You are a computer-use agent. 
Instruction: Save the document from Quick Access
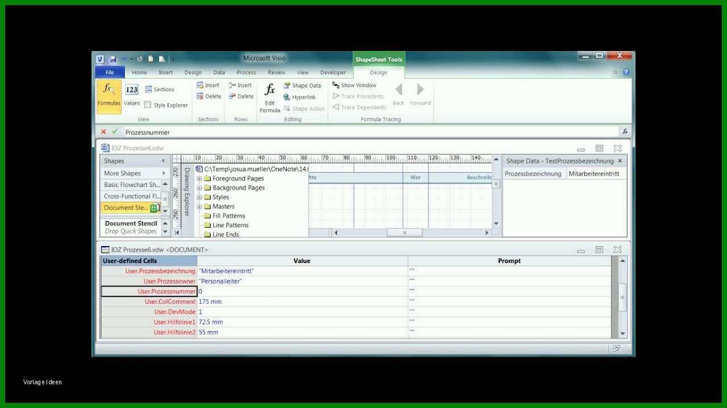coord(113,59)
